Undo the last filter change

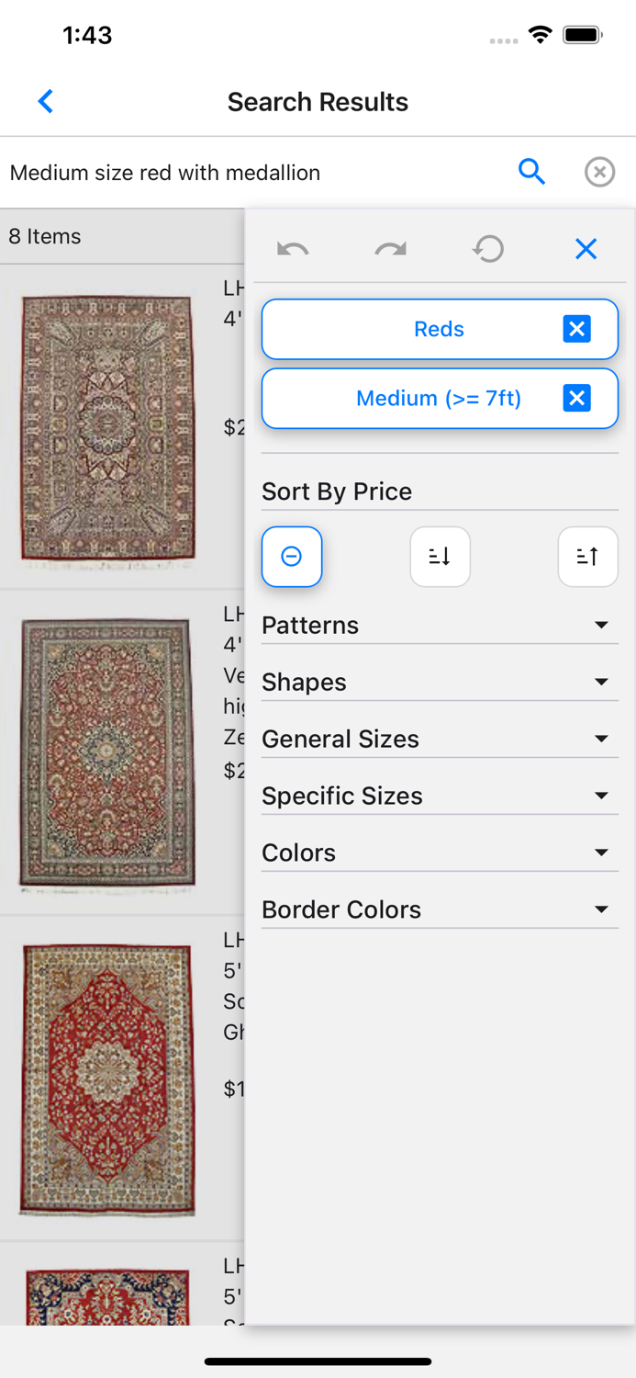[293, 248]
